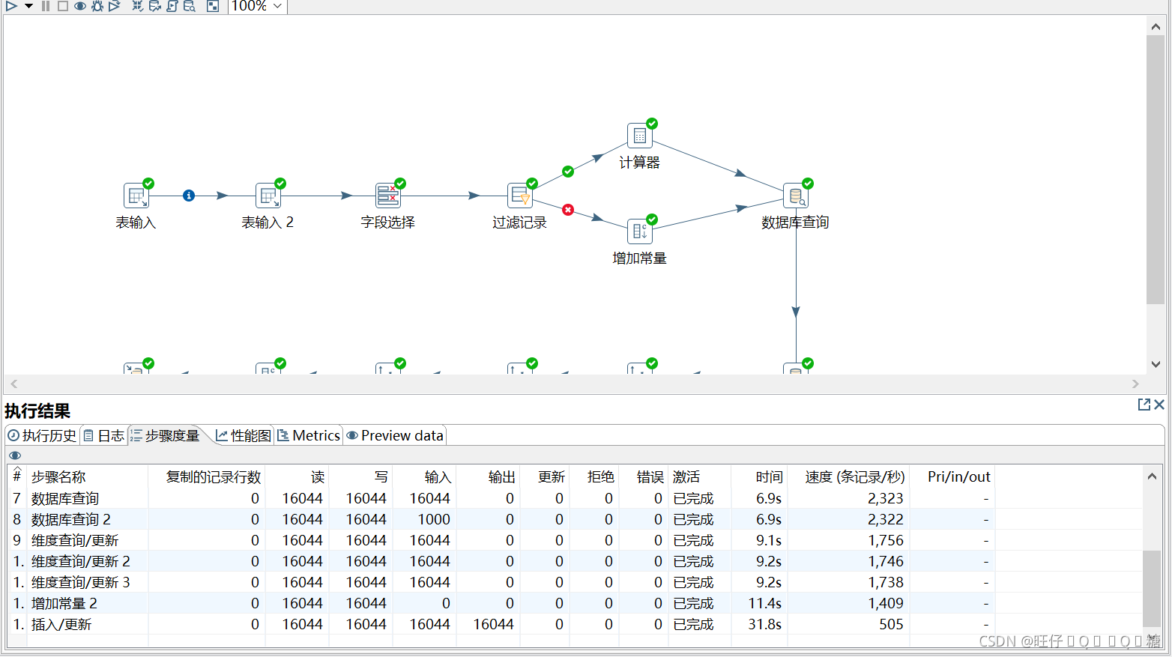Image resolution: width=1172 pixels, height=657 pixels.
Task: Select the 数据库查询 step icon
Action: (x=796, y=196)
